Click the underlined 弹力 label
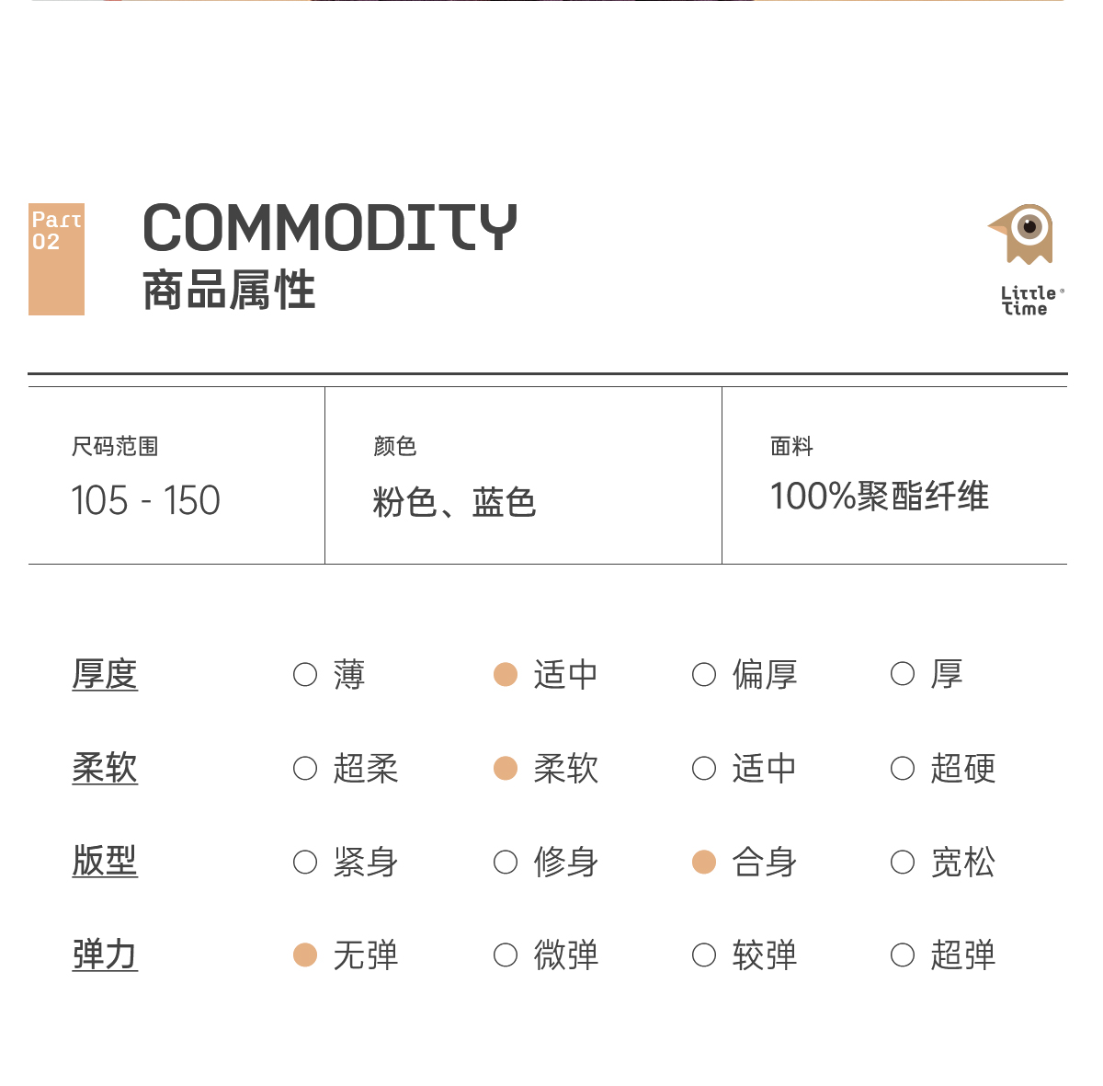Image resolution: width=1103 pixels, height=1086 pixels. pyautogui.click(x=105, y=955)
